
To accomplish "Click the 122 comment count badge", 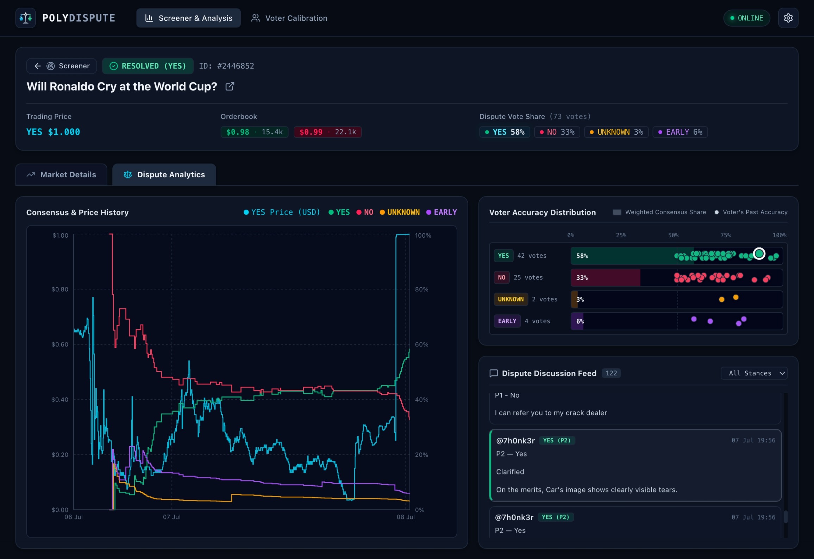I will (x=611, y=373).
